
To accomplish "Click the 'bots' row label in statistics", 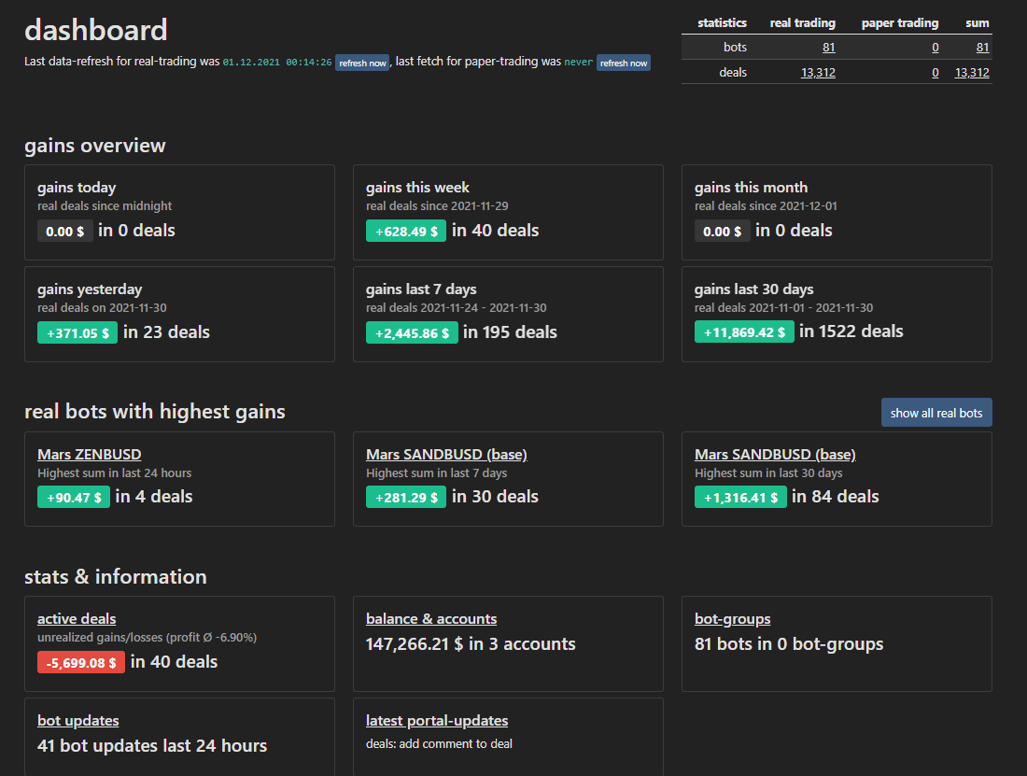I will tap(735, 47).
